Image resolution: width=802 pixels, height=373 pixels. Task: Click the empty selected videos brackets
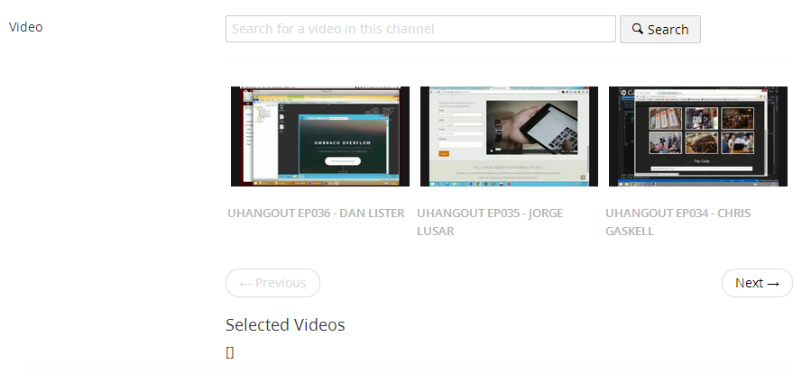pyautogui.click(x=230, y=352)
